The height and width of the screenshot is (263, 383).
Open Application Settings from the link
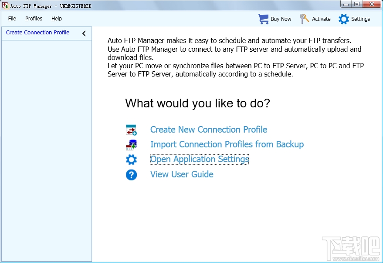pos(199,160)
